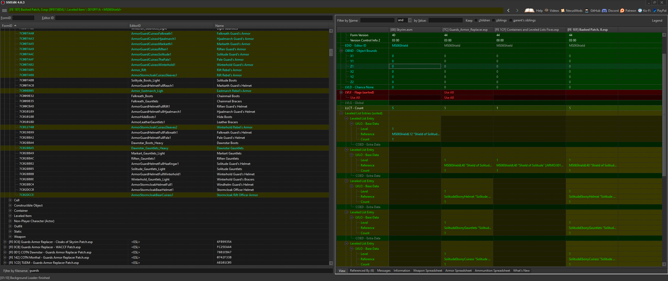Collapse the LVLF - Flags (sorted) node
The width and height of the screenshot is (668, 281).
point(341,92)
